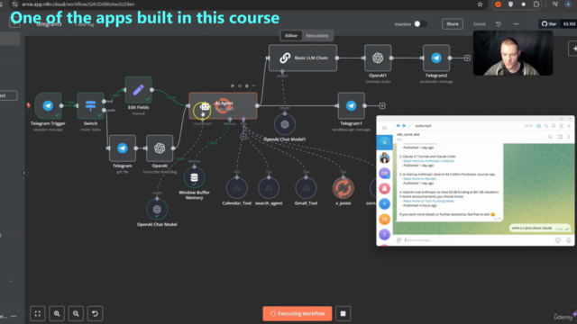Play audio.mp3 in Telegram player

point(404,126)
